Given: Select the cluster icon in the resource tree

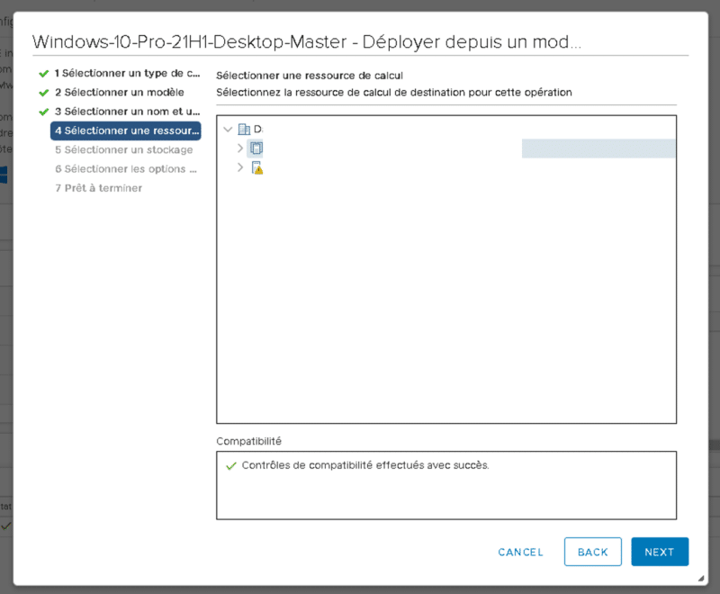Looking at the screenshot, I should pyautogui.click(x=256, y=148).
